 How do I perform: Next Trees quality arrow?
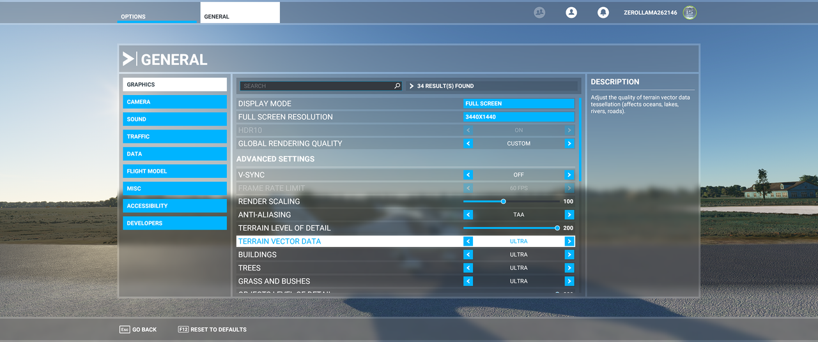tap(569, 268)
